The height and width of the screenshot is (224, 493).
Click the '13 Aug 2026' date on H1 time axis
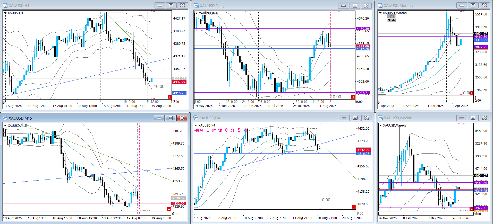[12, 106]
